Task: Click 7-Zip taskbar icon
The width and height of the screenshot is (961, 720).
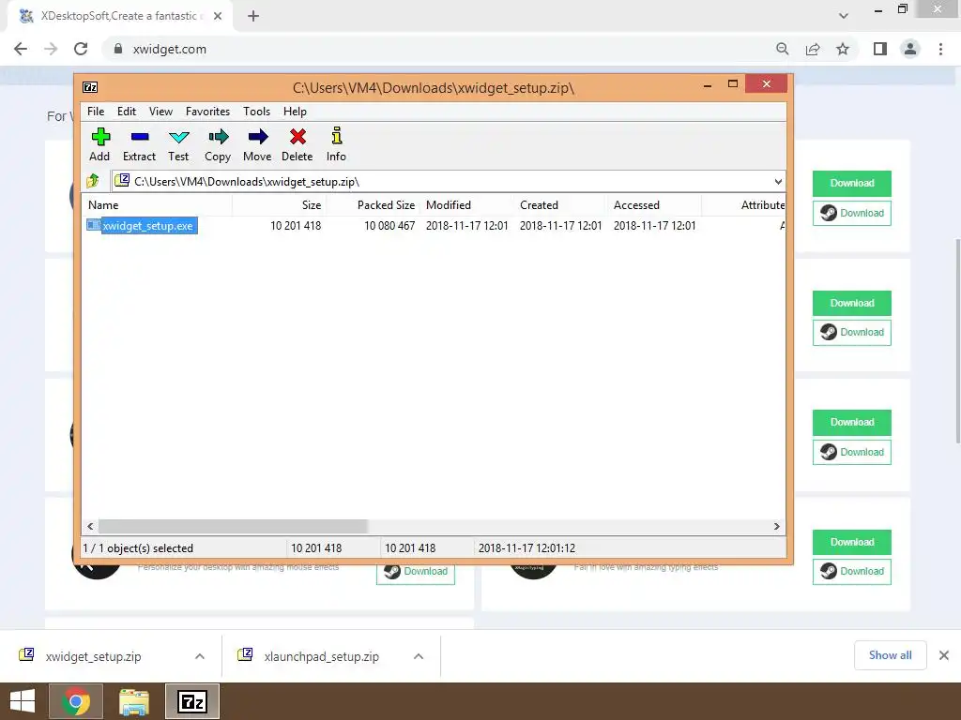Action: pyautogui.click(x=191, y=701)
